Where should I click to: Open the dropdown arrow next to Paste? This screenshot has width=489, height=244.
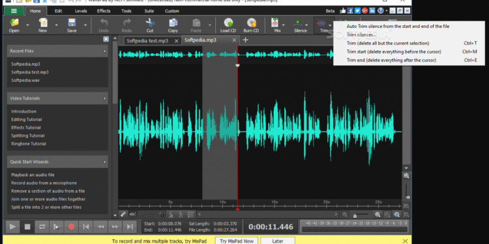click(x=209, y=25)
